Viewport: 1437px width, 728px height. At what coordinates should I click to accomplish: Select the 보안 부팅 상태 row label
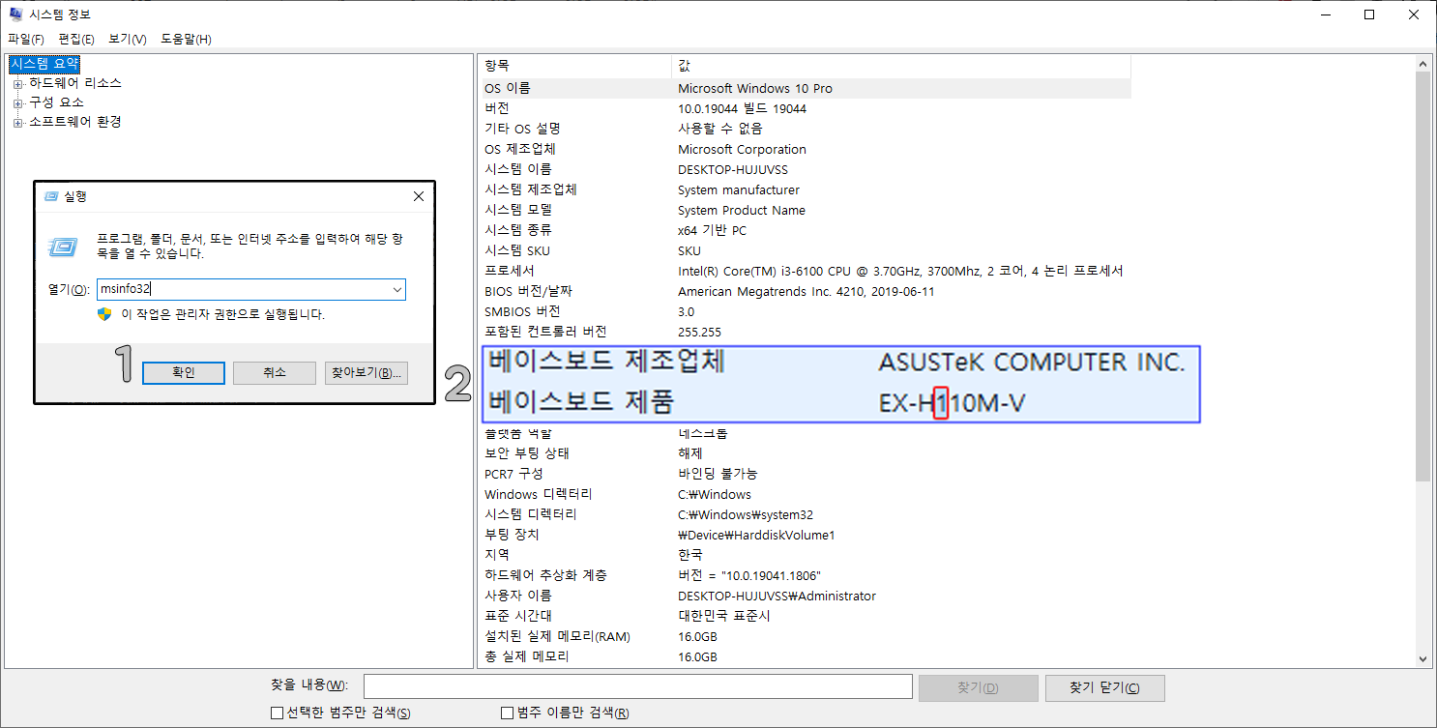[x=527, y=453]
